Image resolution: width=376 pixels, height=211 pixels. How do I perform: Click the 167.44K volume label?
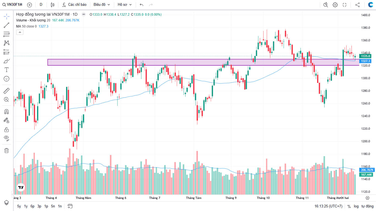[x=366, y=175]
